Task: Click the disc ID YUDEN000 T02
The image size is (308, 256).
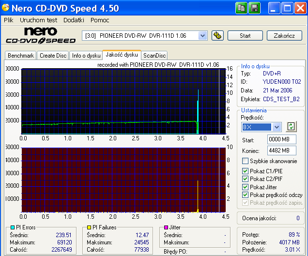Action: [282, 81]
